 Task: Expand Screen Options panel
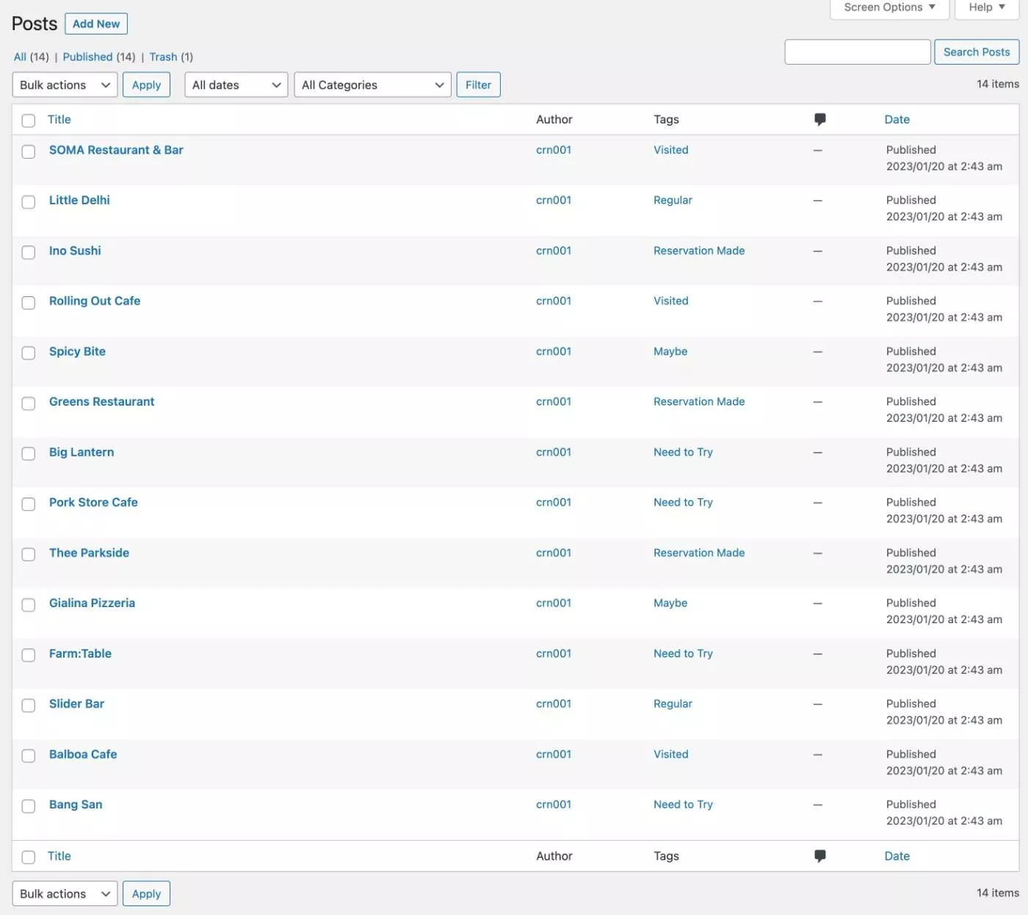point(889,7)
